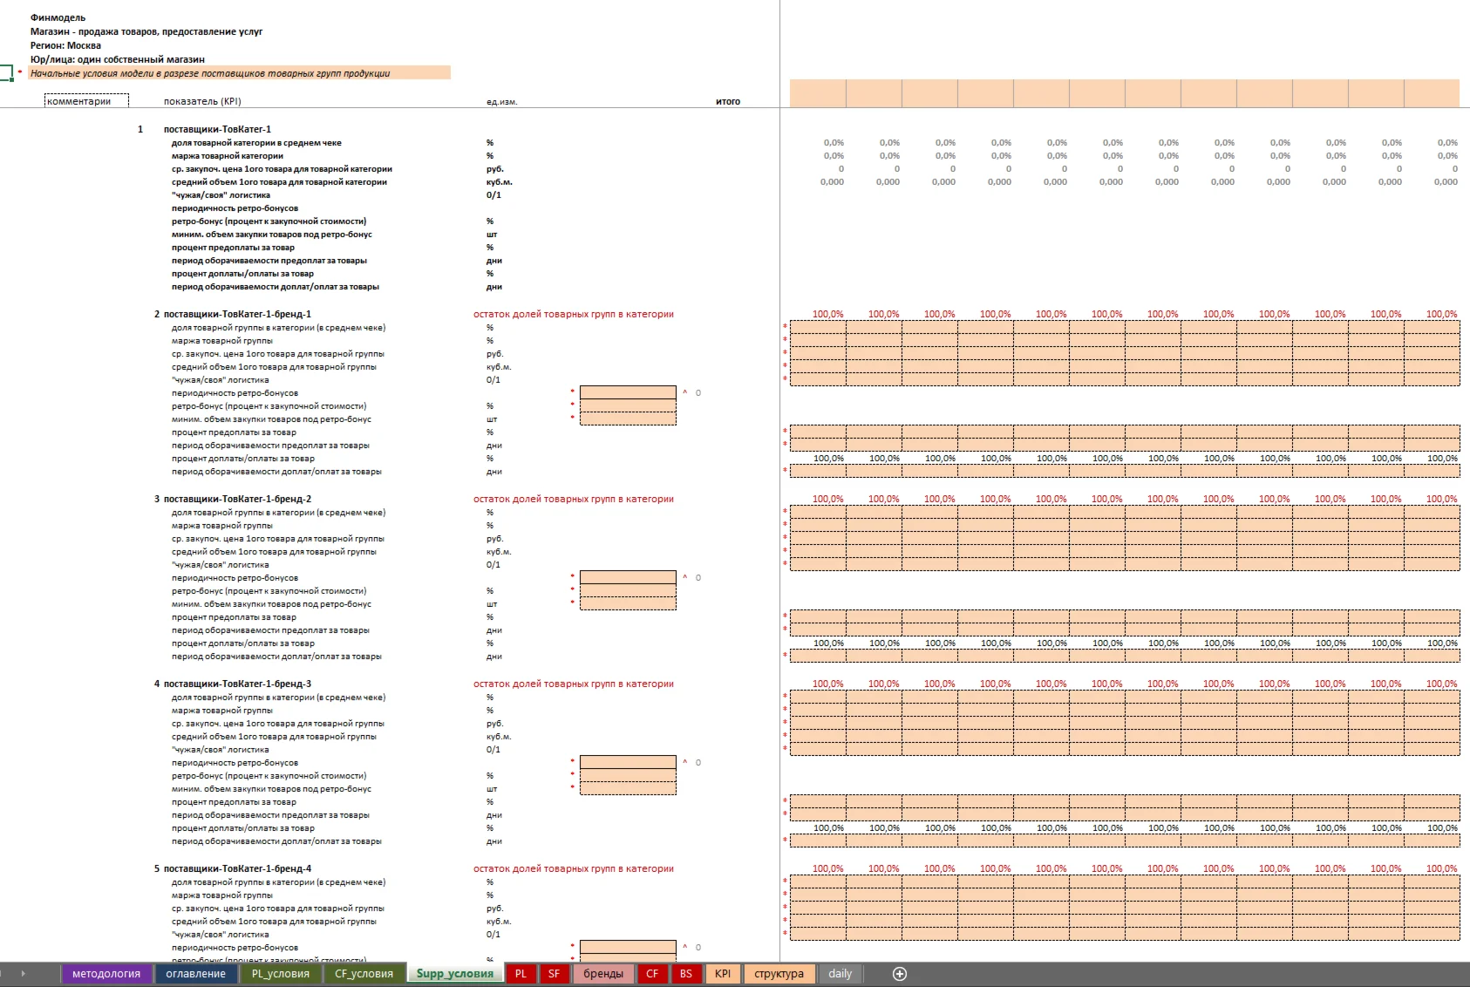The height and width of the screenshot is (987, 1470).
Task: Select the показатель (KPI) header cell
Action: [x=202, y=101]
